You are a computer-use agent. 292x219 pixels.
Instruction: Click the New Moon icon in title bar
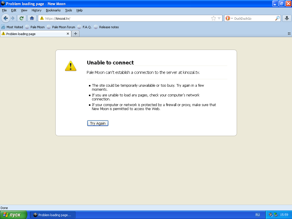tap(3, 3)
